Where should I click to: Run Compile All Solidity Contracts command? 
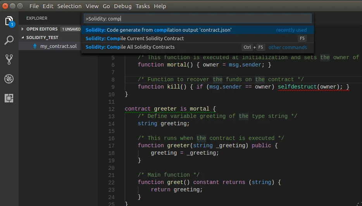point(197,47)
